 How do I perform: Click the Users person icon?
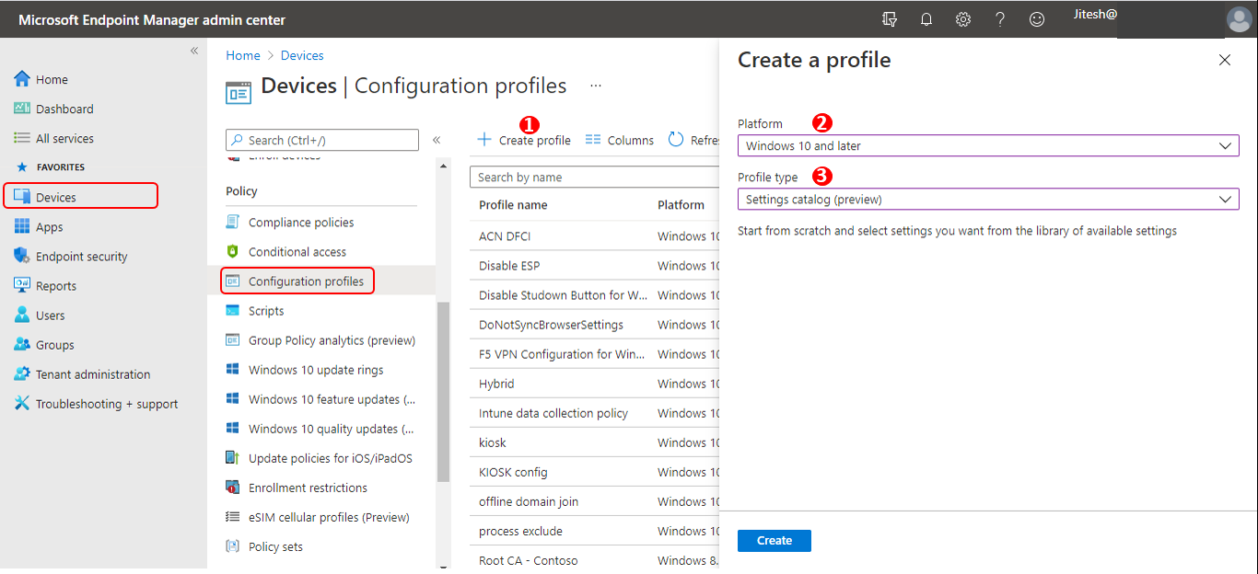pos(22,315)
